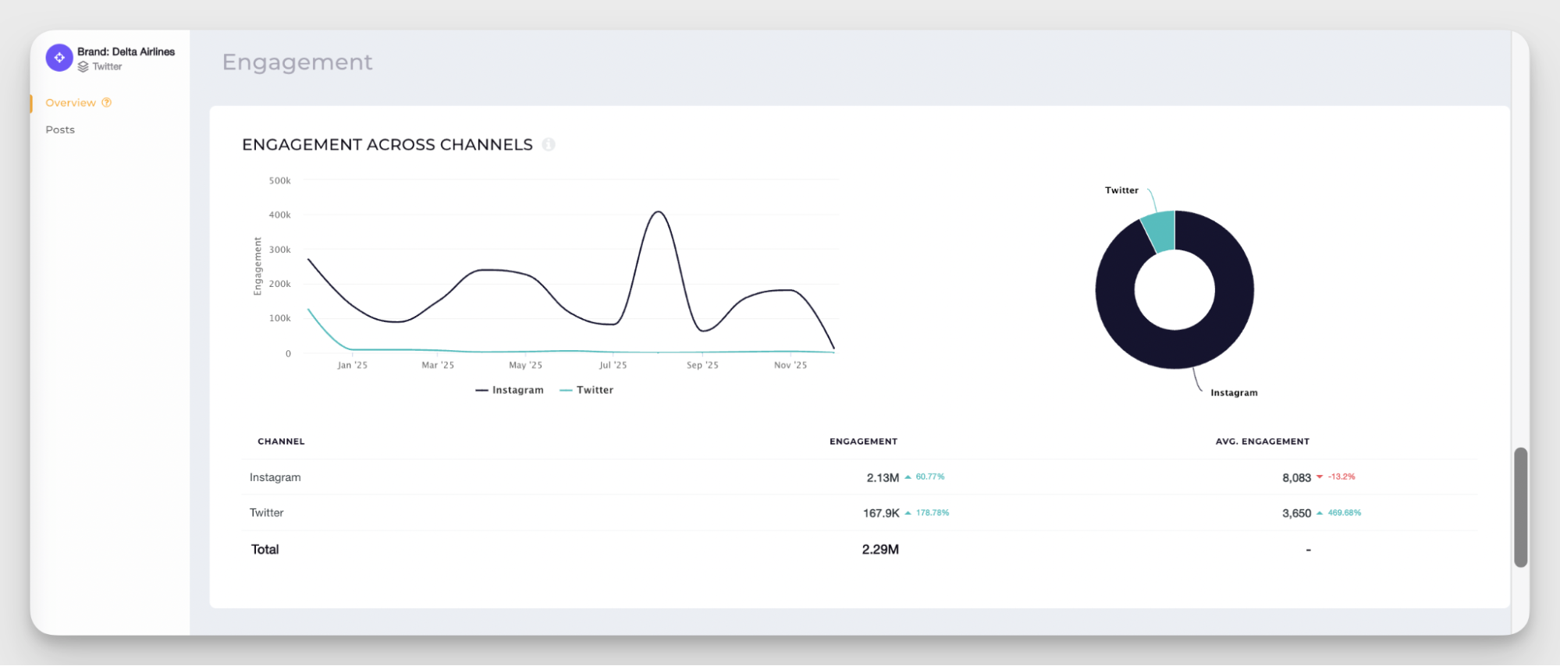Click the 178.78% increase indicator
Screen dimensions: 1560x666
(927, 513)
